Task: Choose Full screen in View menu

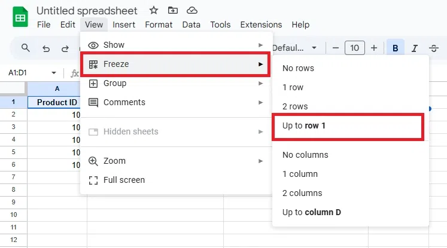Action: pos(124,180)
